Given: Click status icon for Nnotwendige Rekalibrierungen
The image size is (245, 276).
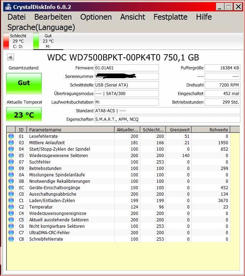Looking at the screenshot, I should point(11,181).
